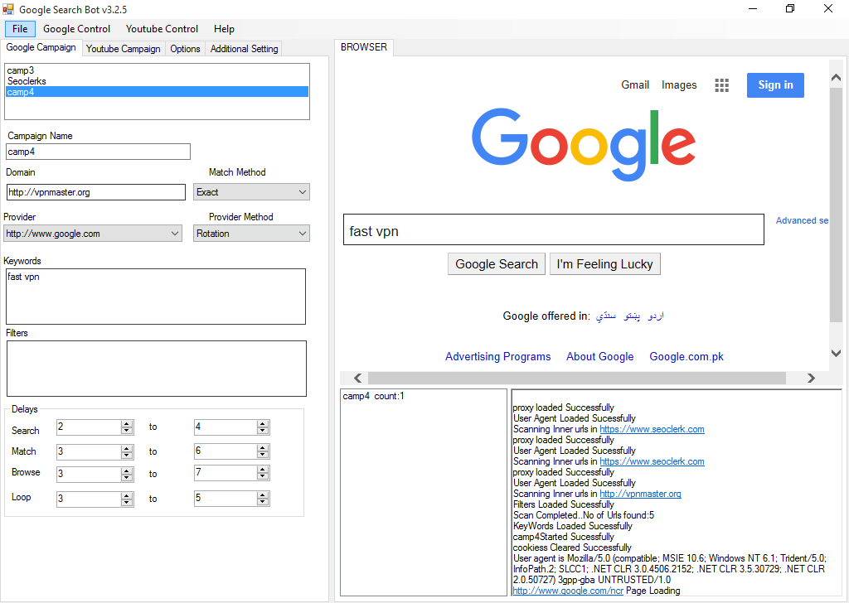Decrease the Match delay maximum value
The height and width of the screenshot is (603, 849).
coord(263,455)
